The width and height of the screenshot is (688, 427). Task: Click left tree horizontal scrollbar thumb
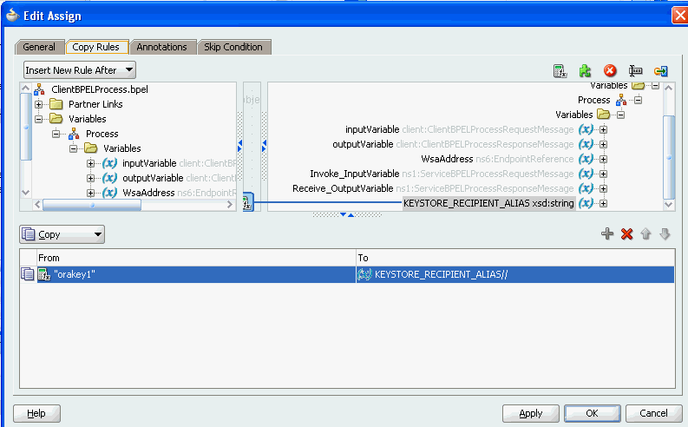[92, 205]
